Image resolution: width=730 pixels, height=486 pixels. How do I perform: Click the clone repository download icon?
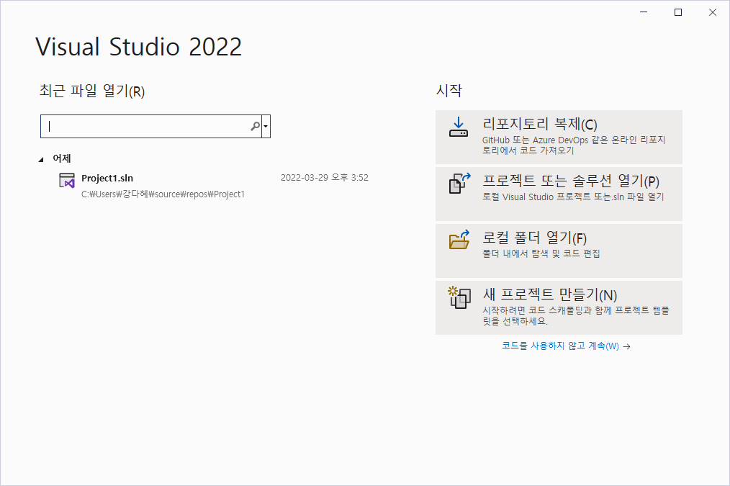459,127
